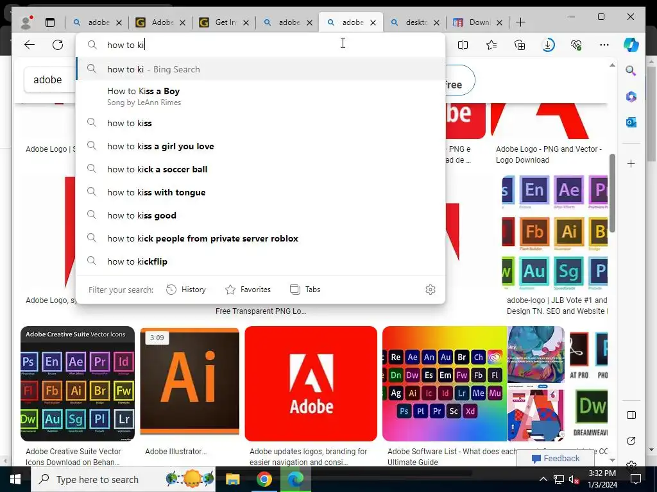The image size is (657, 492).
Task: Close the 'deskto' tab
Action: pos(436,22)
